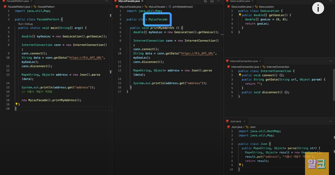
Task: Expand FacadePattern class breadcrumb
Action: 46,6
